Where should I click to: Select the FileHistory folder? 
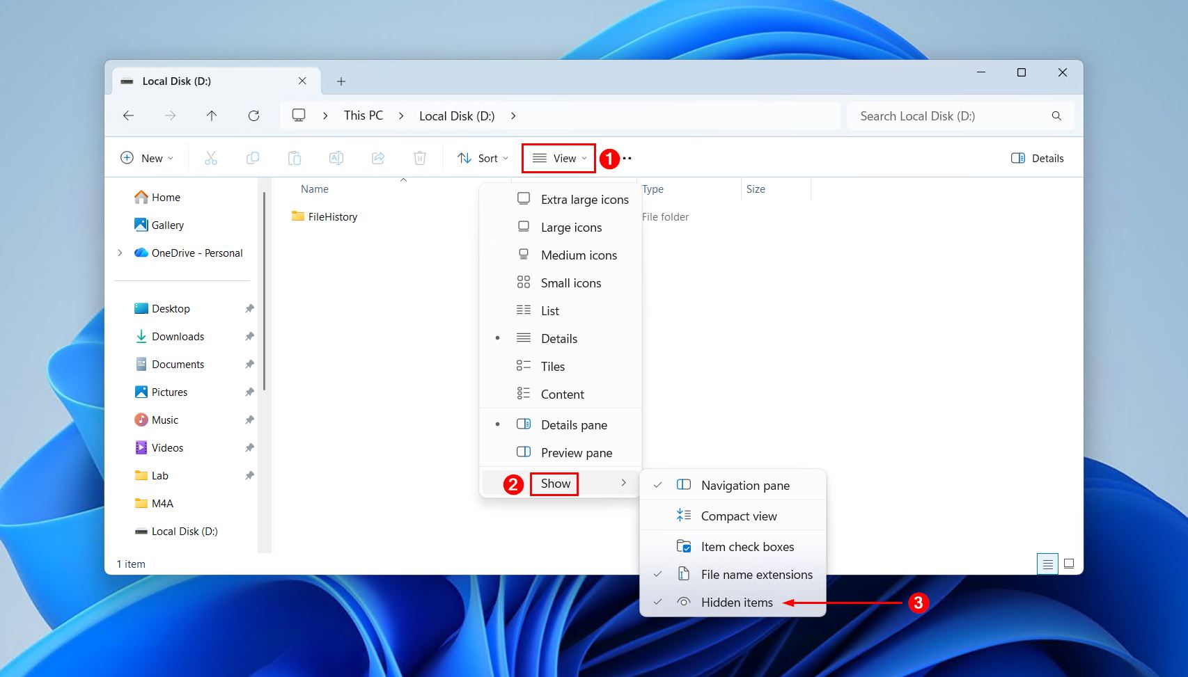pos(325,216)
